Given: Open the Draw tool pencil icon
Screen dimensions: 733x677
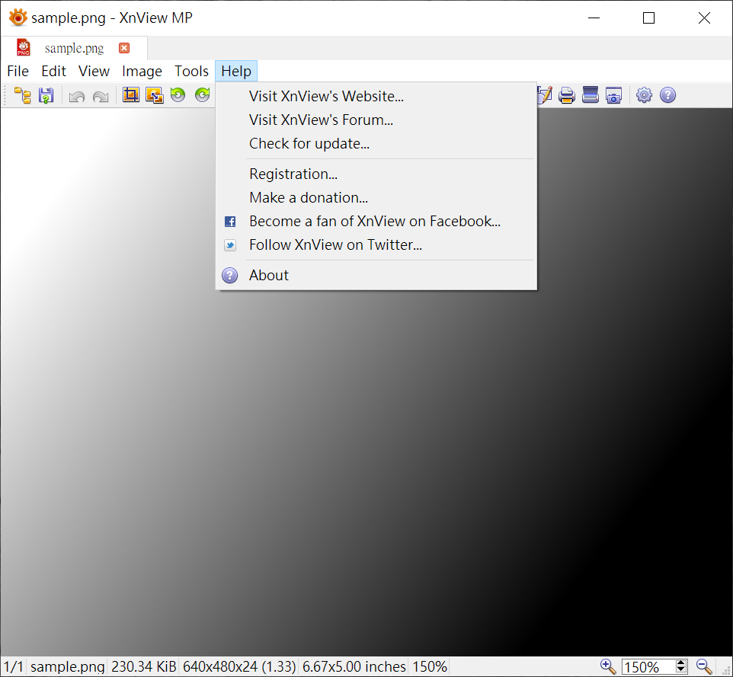Looking at the screenshot, I should click(545, 95).
